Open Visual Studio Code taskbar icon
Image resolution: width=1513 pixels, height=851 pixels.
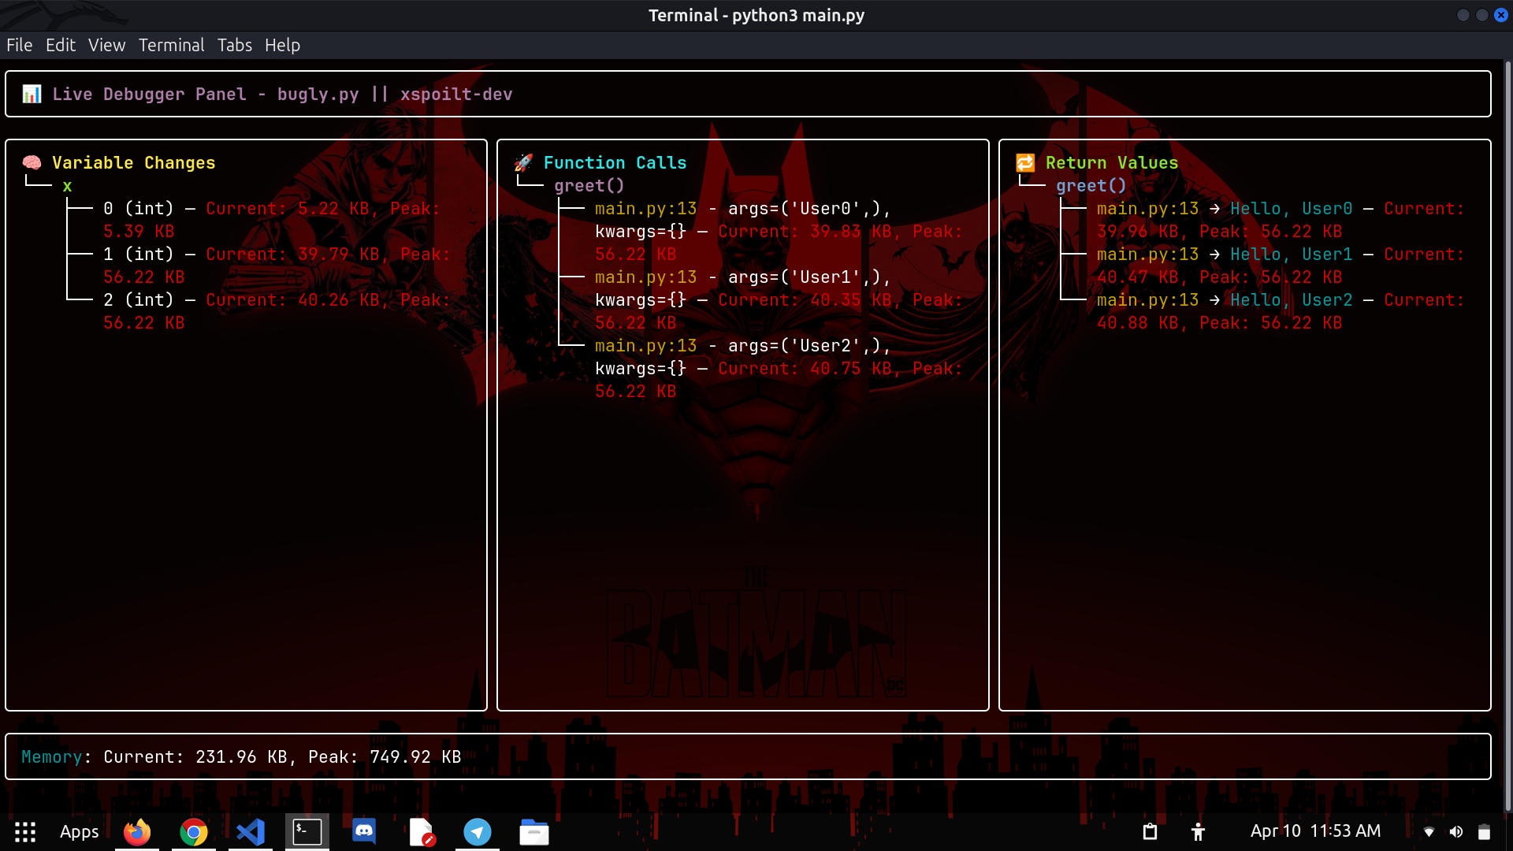pyautogui.click(x=251, y=832)
